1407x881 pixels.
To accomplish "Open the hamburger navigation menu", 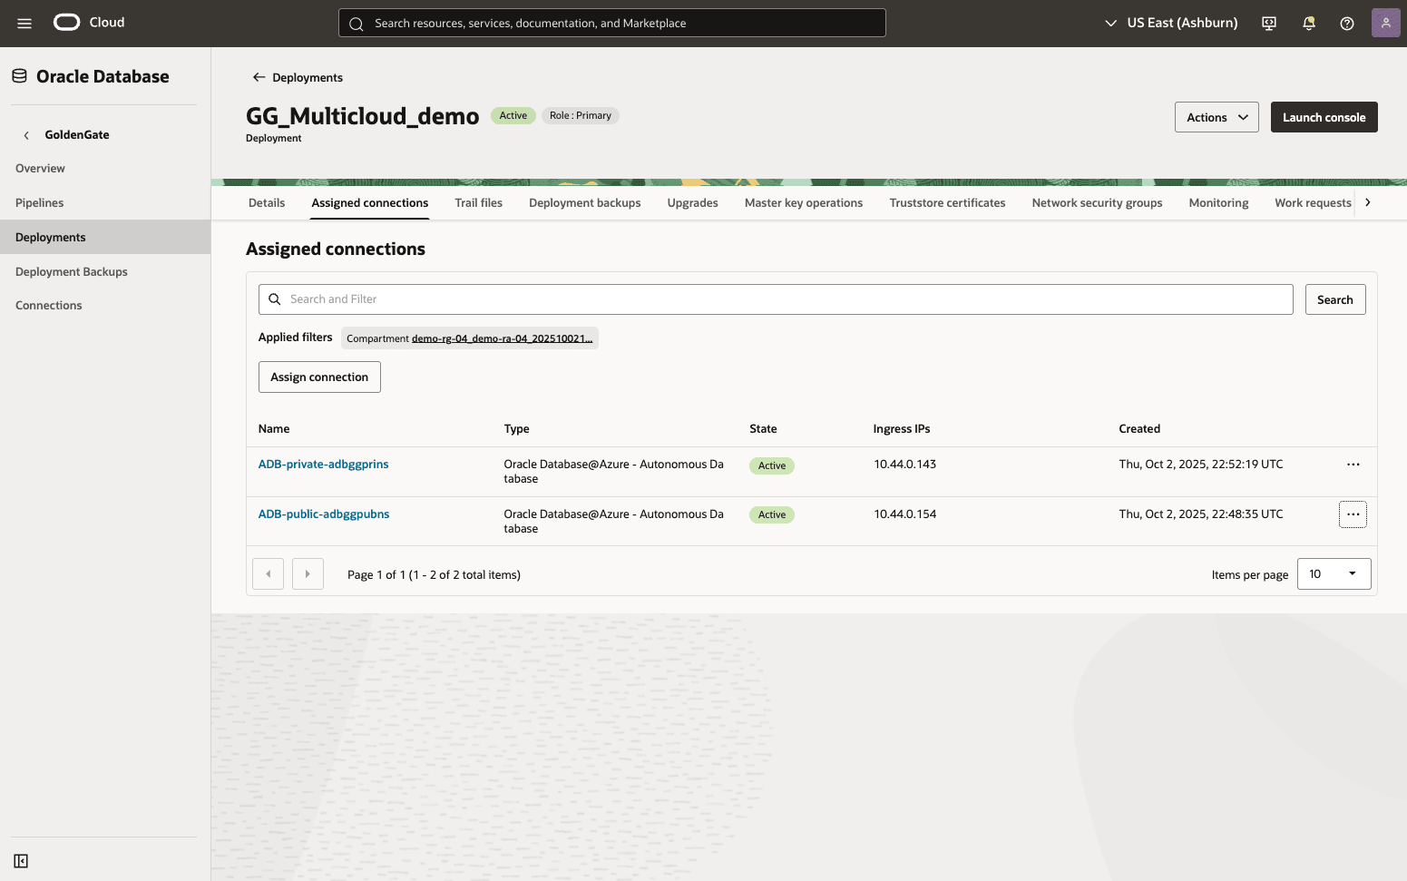I will pyautogui.click(x=24, y=23).
